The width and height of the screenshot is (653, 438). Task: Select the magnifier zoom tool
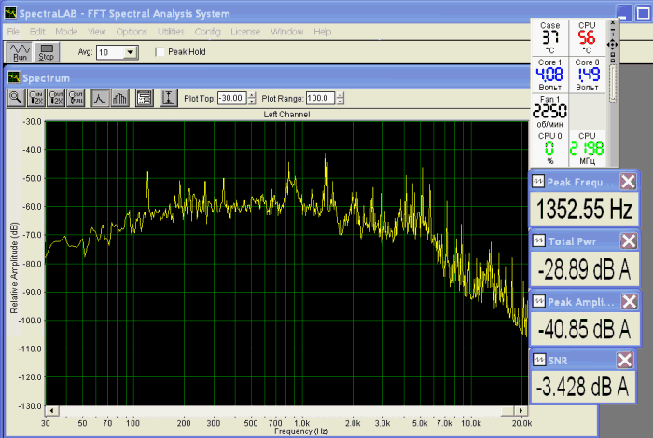17,97
